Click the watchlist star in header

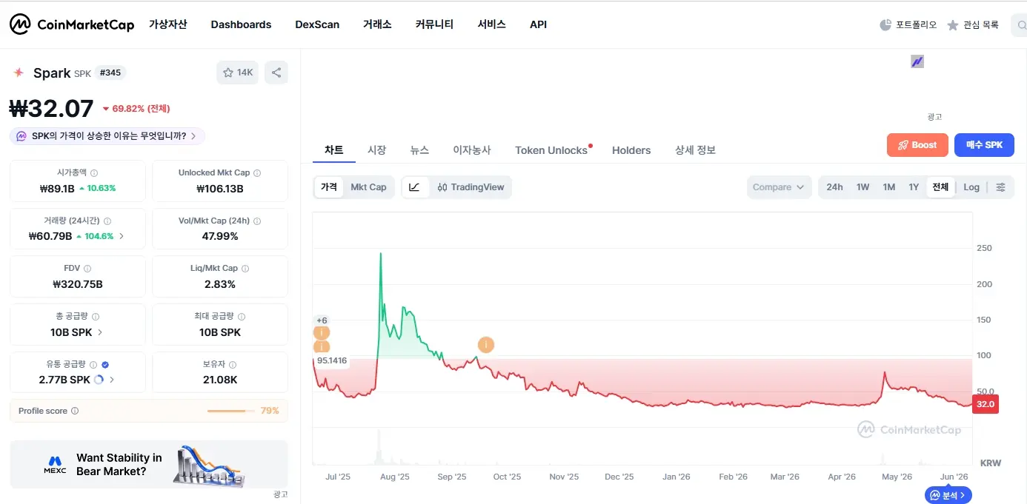[x=953, y=25]
